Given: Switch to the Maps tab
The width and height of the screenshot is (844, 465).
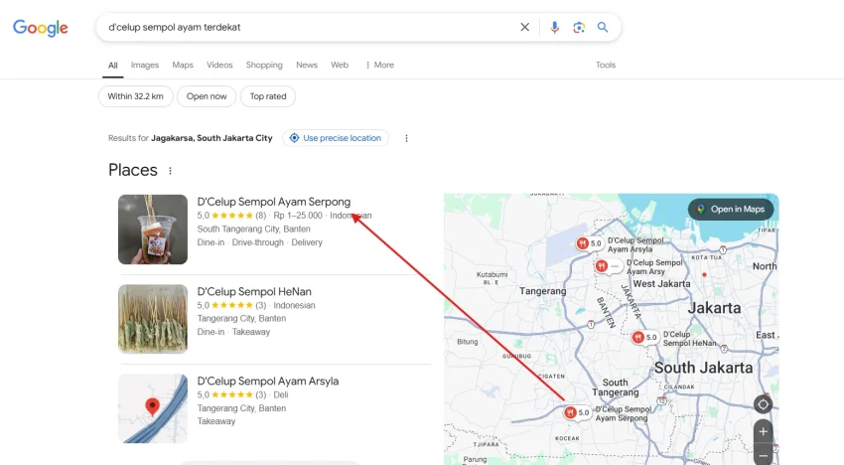Looking at the screenshot, I should click(x=183, y=65).
